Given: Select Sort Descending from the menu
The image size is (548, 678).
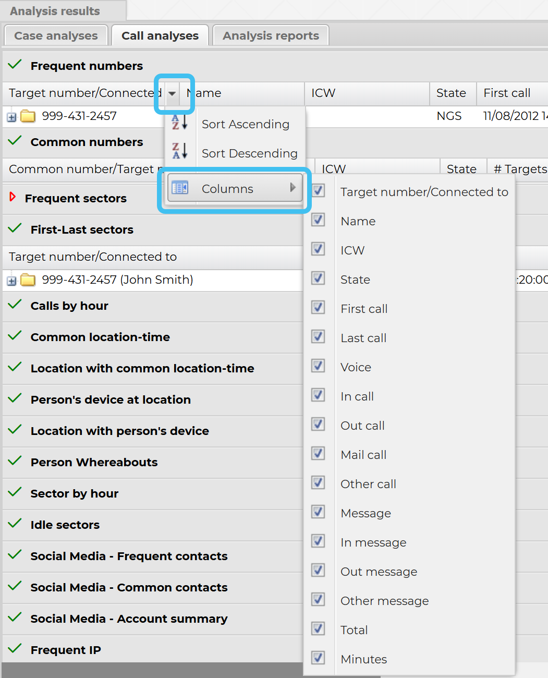Looking at the screenshot, I should coord(249,153).
